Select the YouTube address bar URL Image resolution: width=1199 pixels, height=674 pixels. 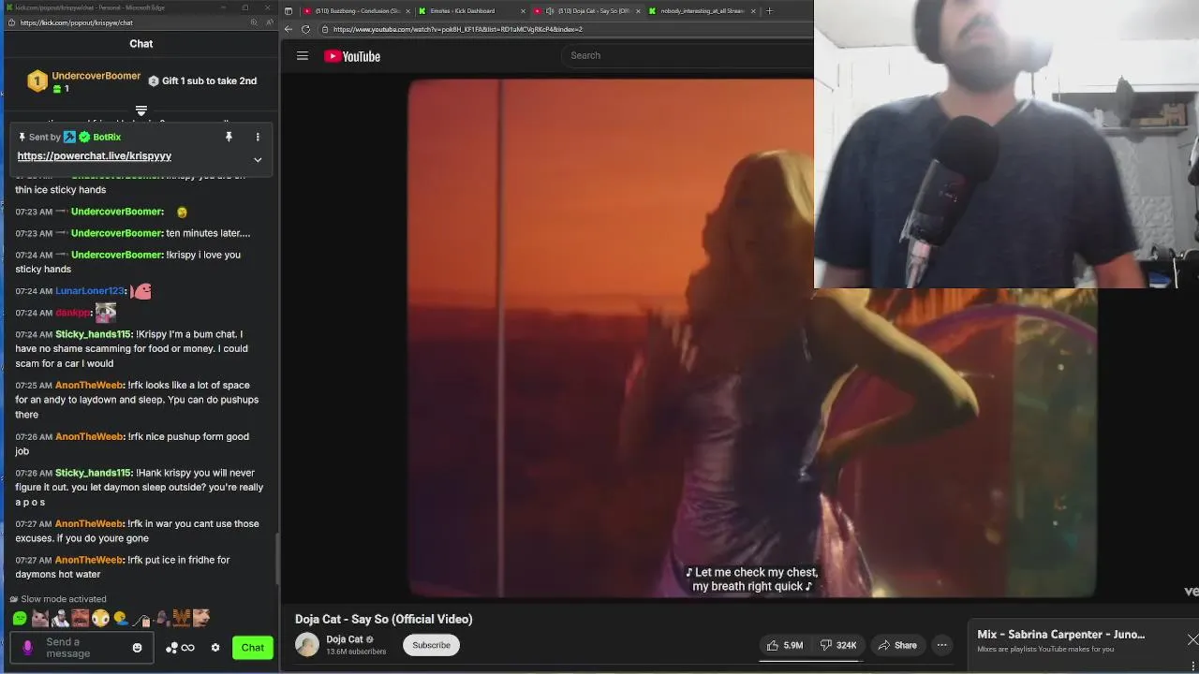pos(457,29)
